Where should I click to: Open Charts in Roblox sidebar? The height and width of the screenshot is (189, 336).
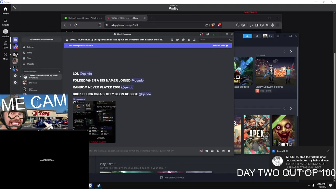point(6,22)
